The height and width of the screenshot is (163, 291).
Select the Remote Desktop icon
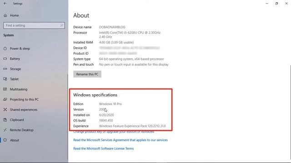click(5, 130)
